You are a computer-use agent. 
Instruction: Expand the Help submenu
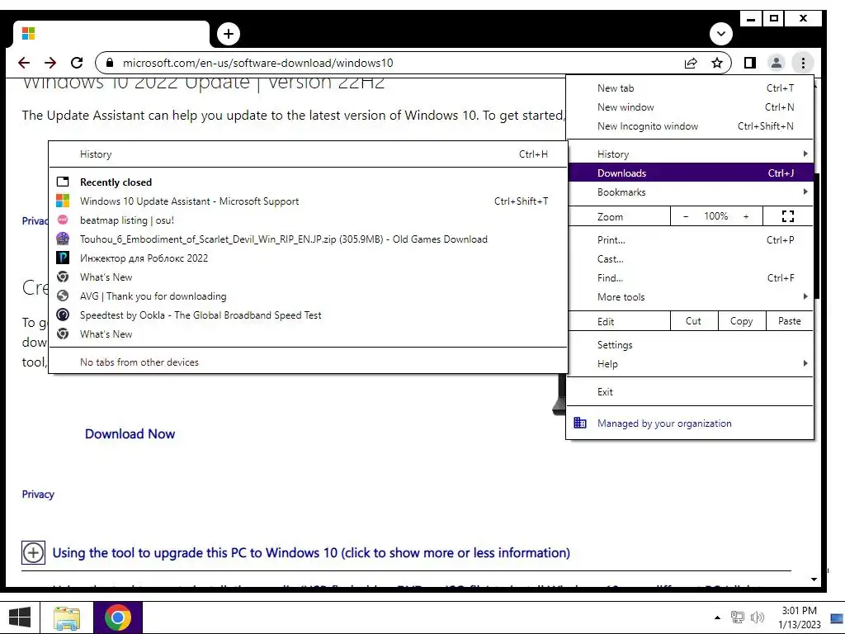[689, 364]
